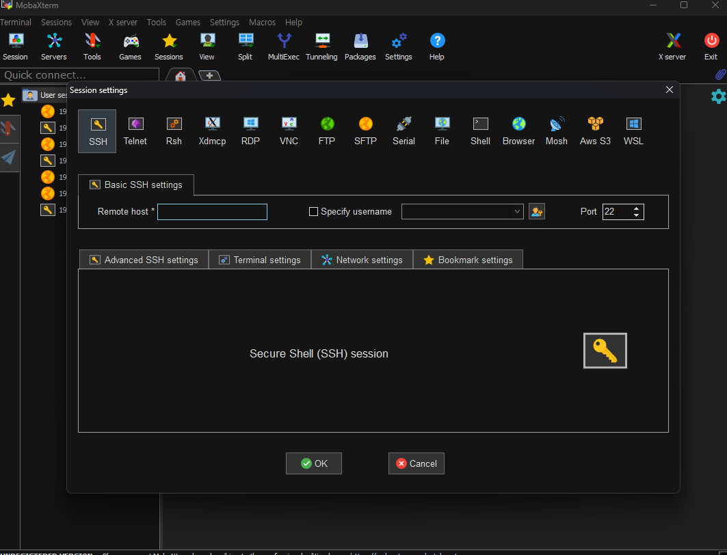Image resolution: width=727 pixels, height=555 pixels.
Task: Click the View toolbar button
Action: click(x=207, y=46)
